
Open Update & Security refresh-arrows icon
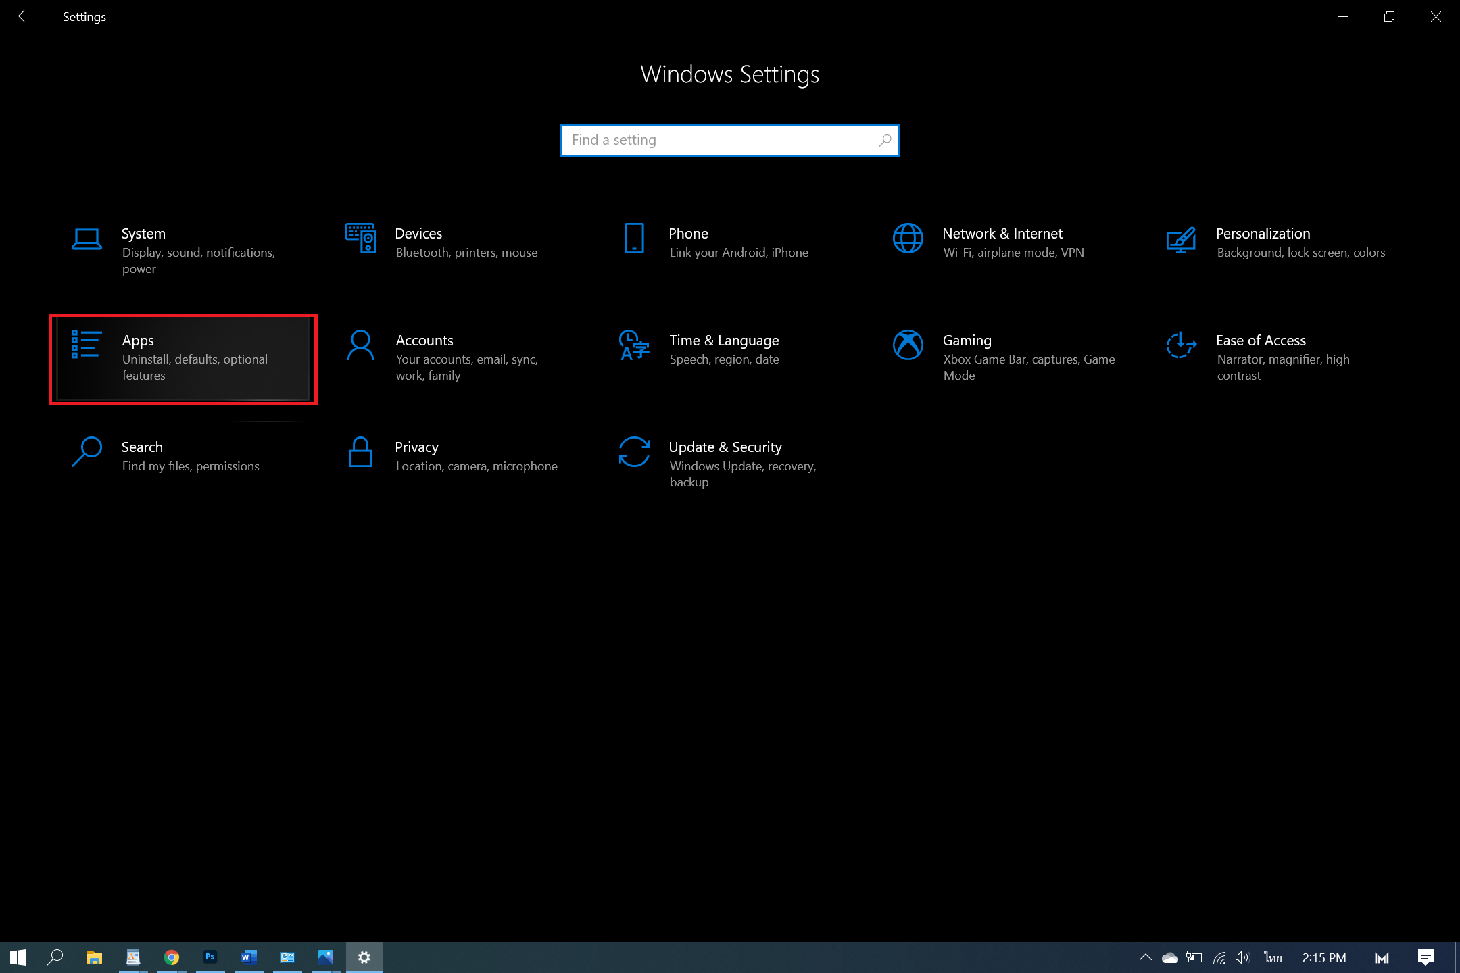pos(634,452)
